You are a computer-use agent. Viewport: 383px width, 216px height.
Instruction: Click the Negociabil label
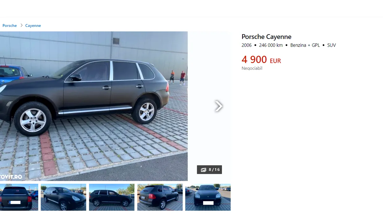(252, 68)
